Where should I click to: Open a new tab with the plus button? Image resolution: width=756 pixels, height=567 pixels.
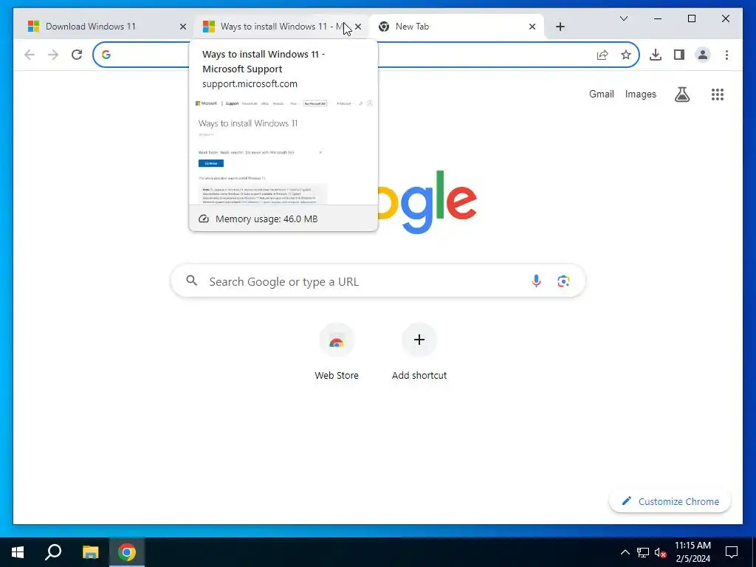(x=560, y=27)
